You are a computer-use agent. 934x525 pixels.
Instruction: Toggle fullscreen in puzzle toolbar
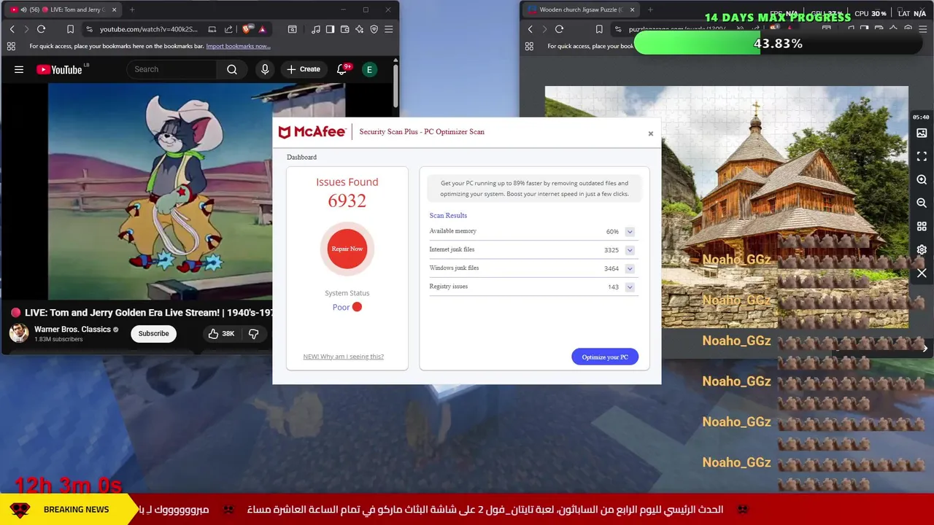(x=922, y=157)
